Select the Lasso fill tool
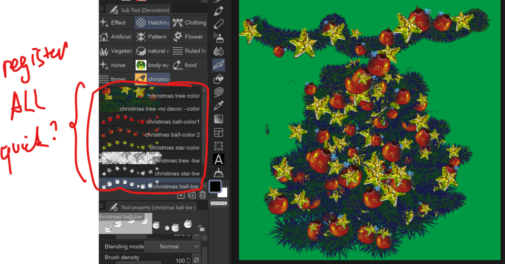The image size is (505, 264). (x=218, y=92)
